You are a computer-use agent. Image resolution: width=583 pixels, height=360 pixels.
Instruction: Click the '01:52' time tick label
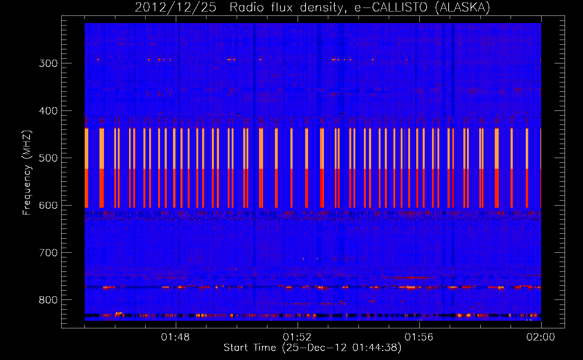(x=297, y=337)
